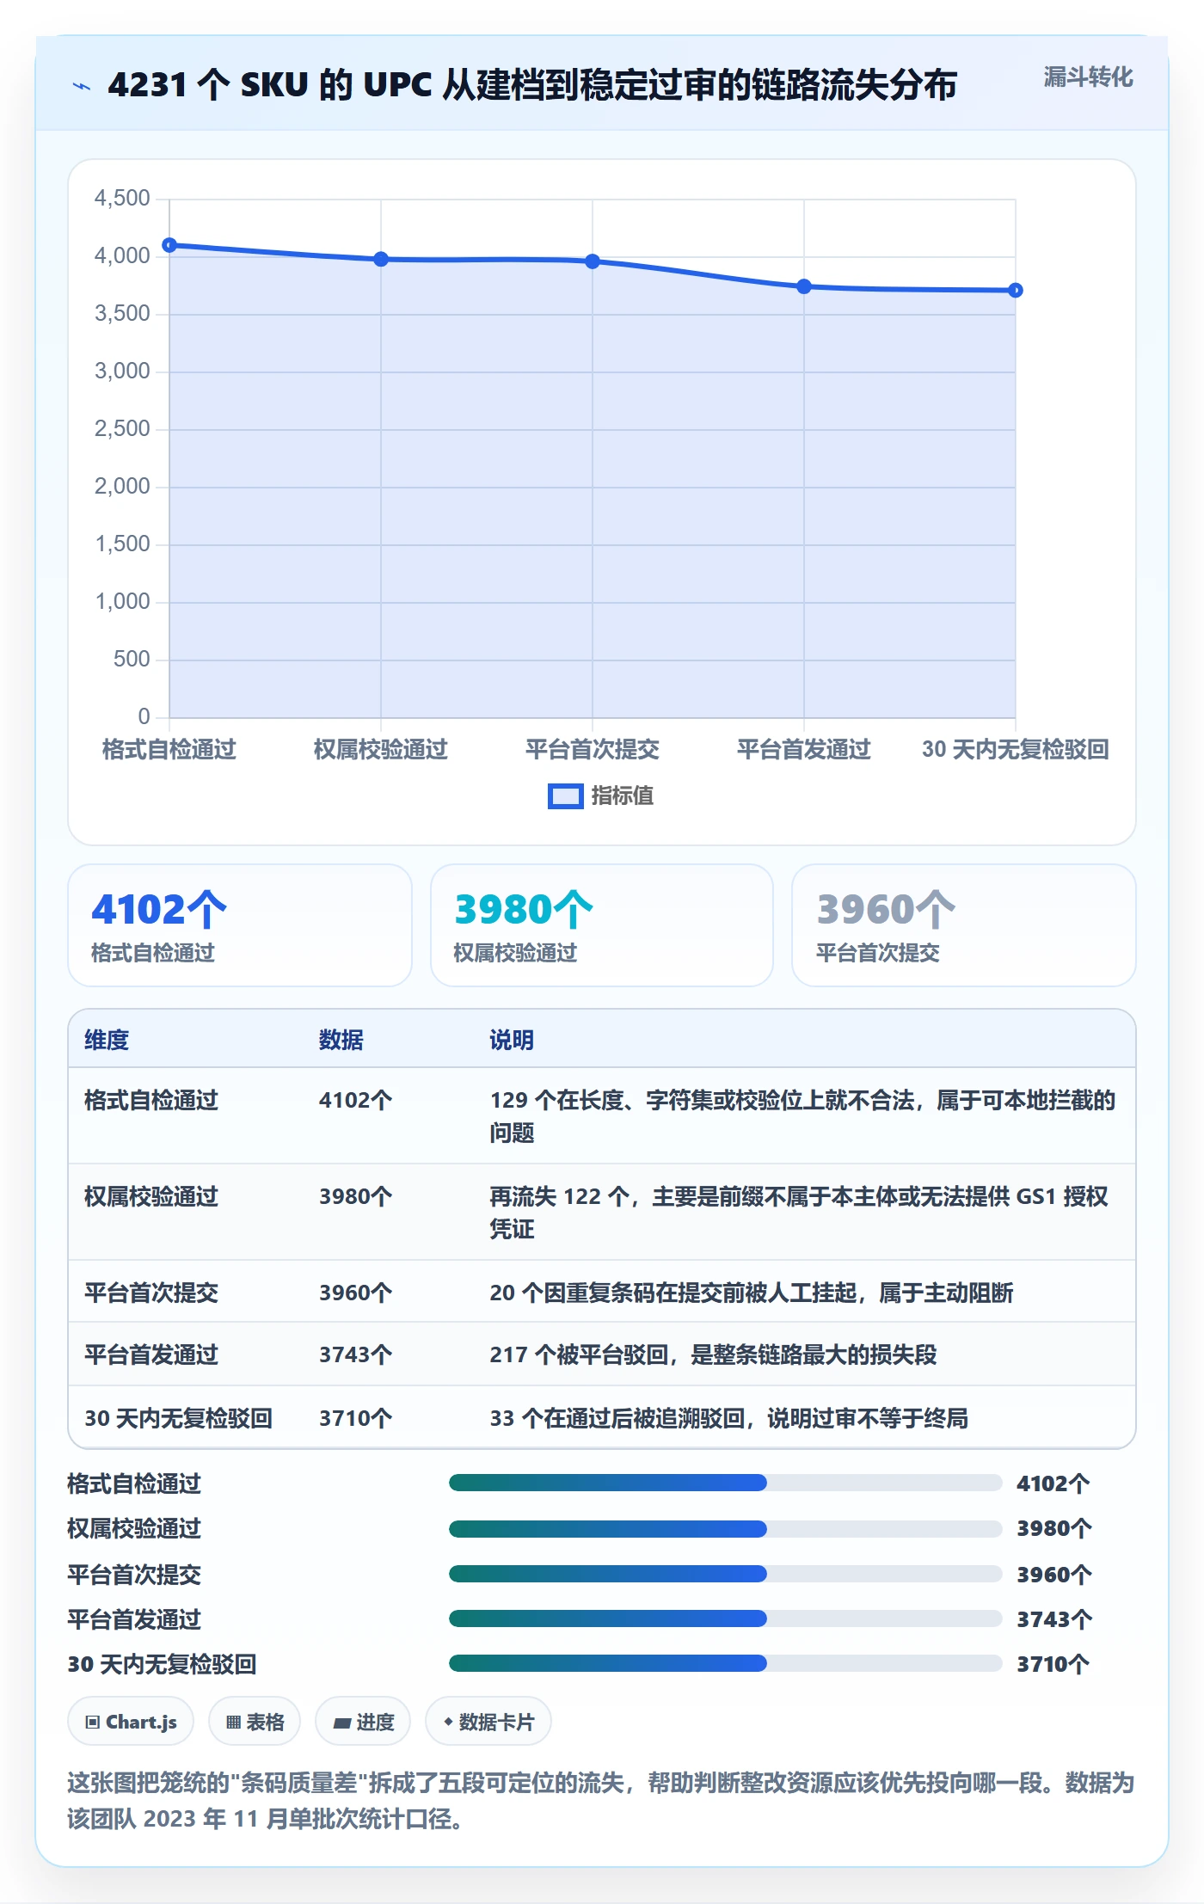Select table cell 3743个
Viewport: 1204px width, 1904px height.
click(356, 1354)
